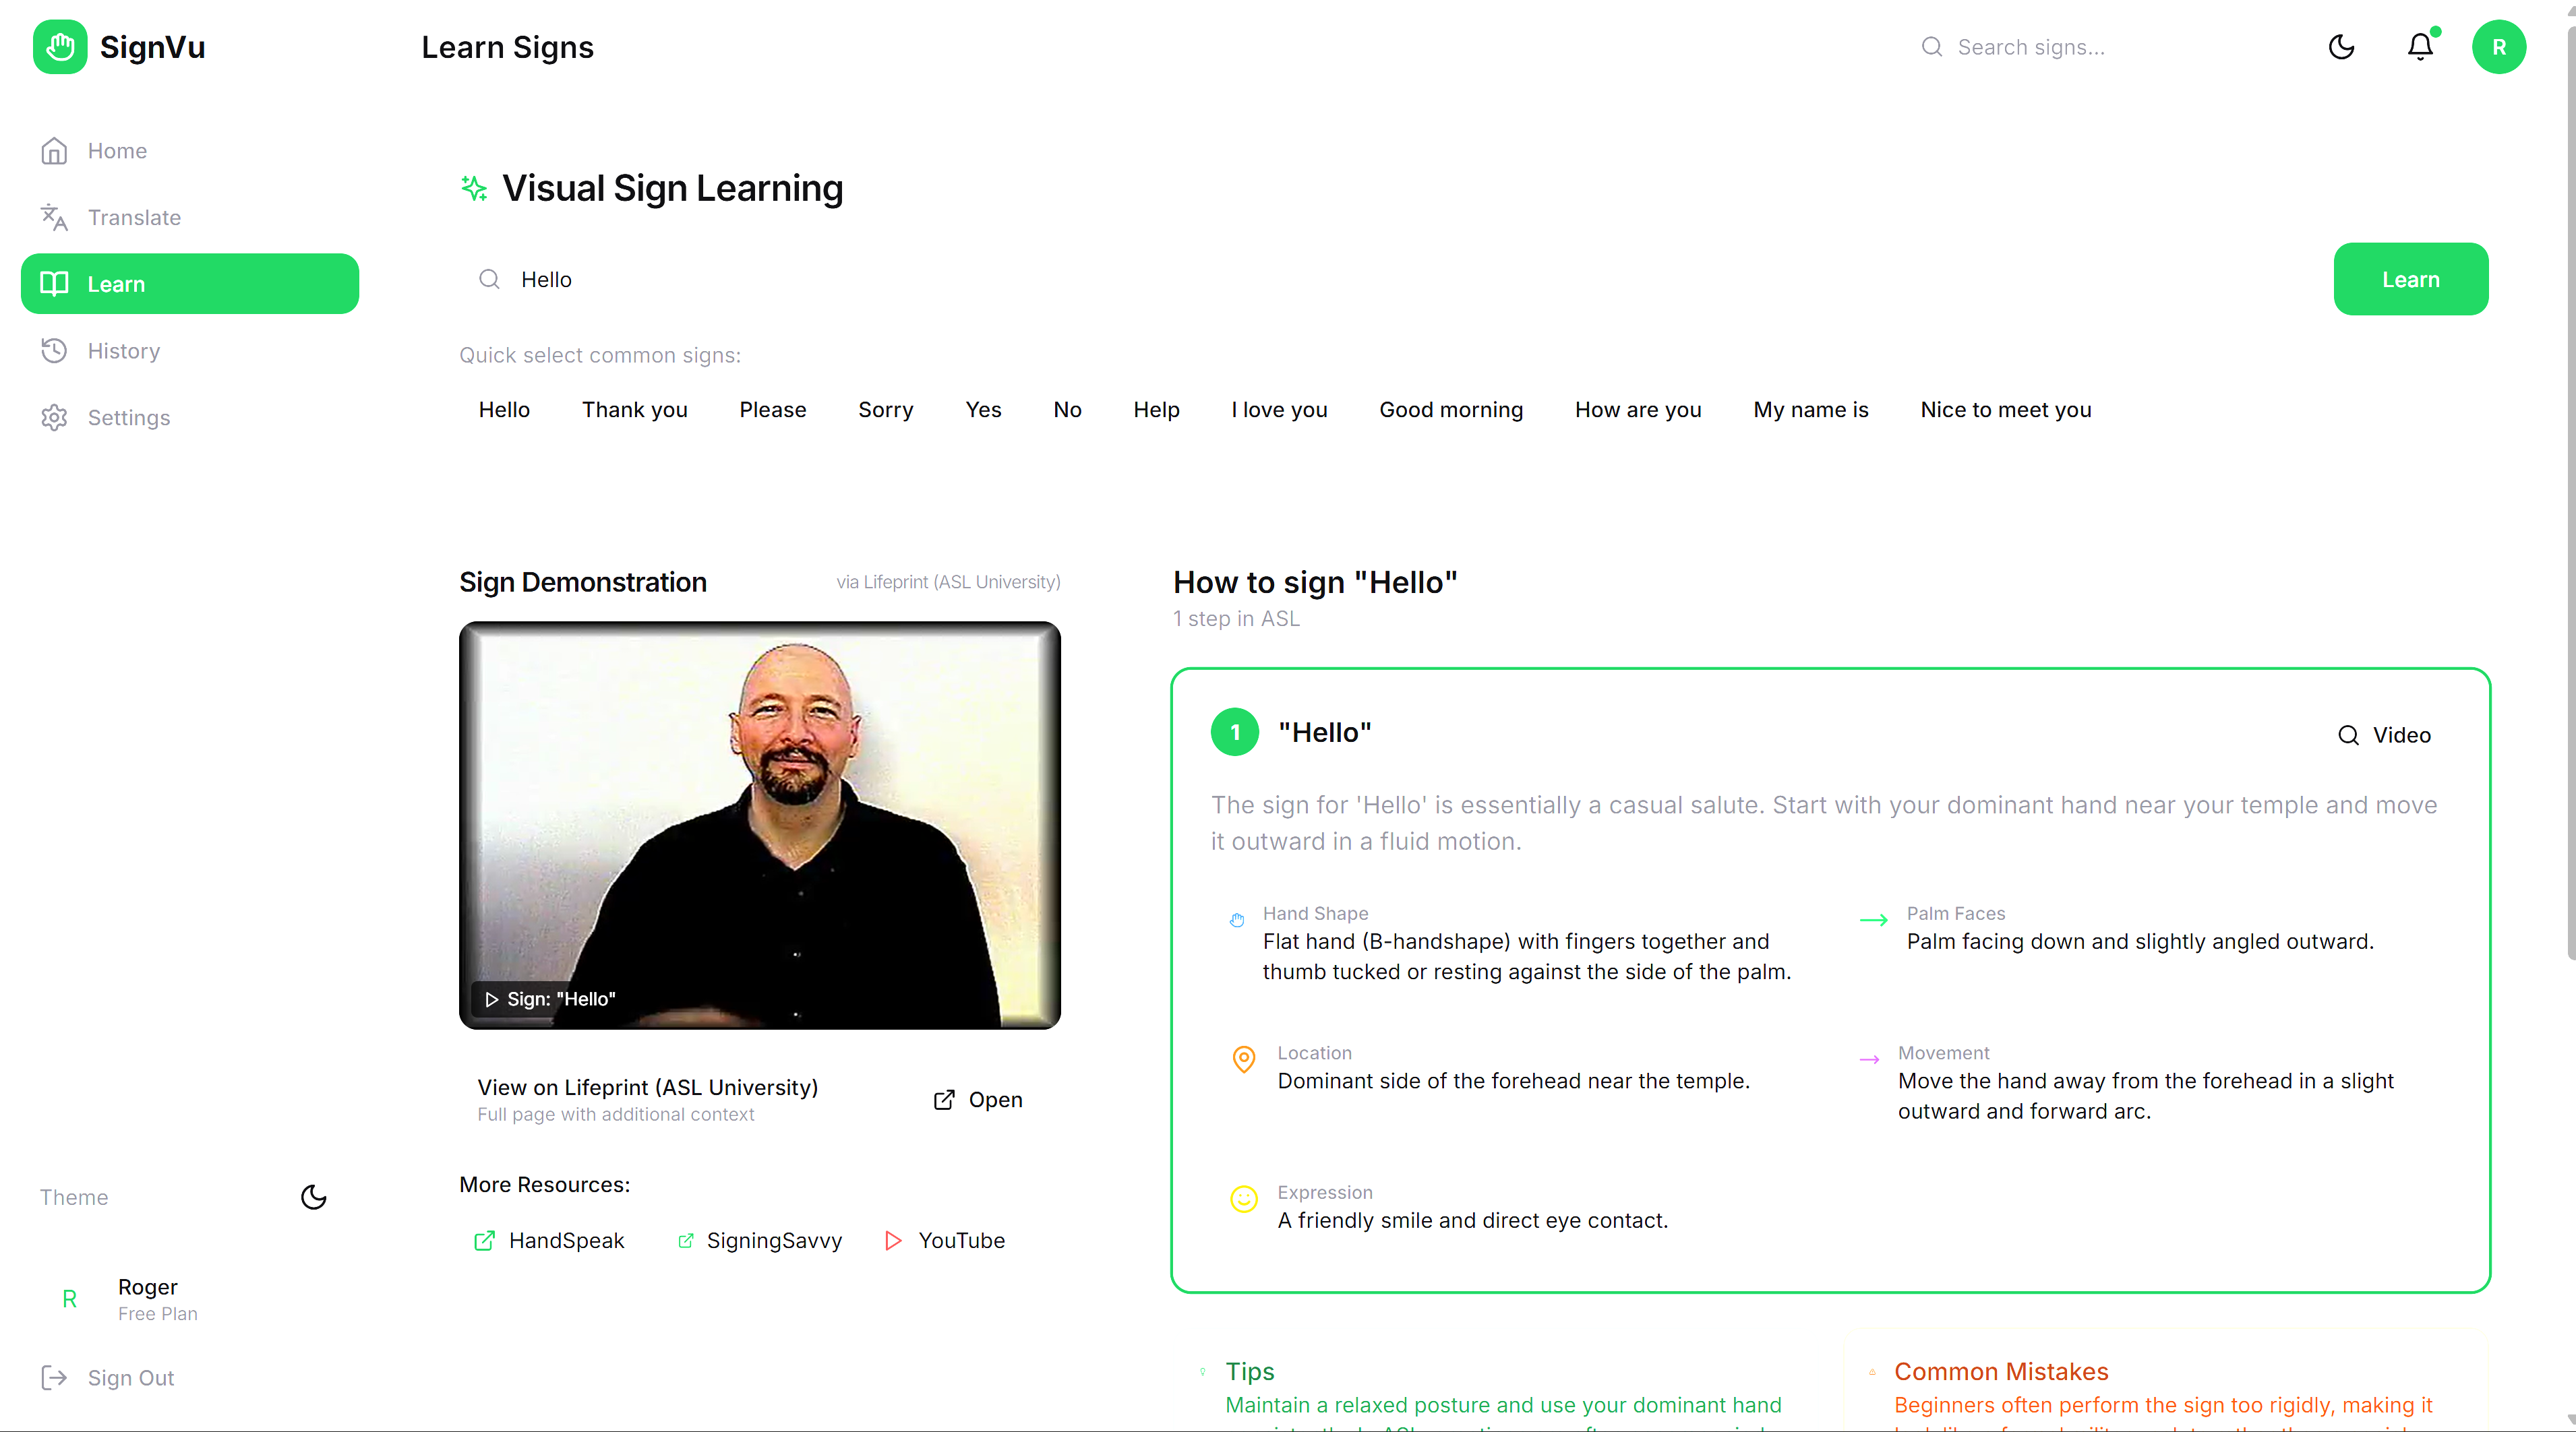Play the Hello sign demonstration video
The image size is (2576, 1432).
759,826
